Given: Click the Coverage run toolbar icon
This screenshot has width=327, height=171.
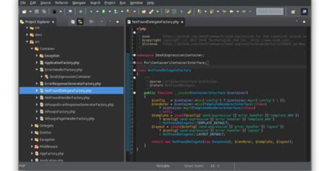Looking at the screenshot, I should click(116, 12).
